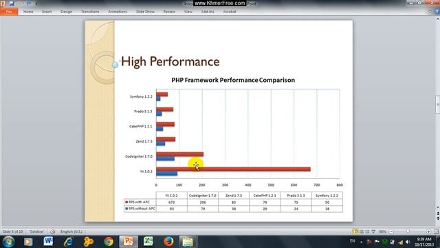Click Fit slide to current window icon

436,231
